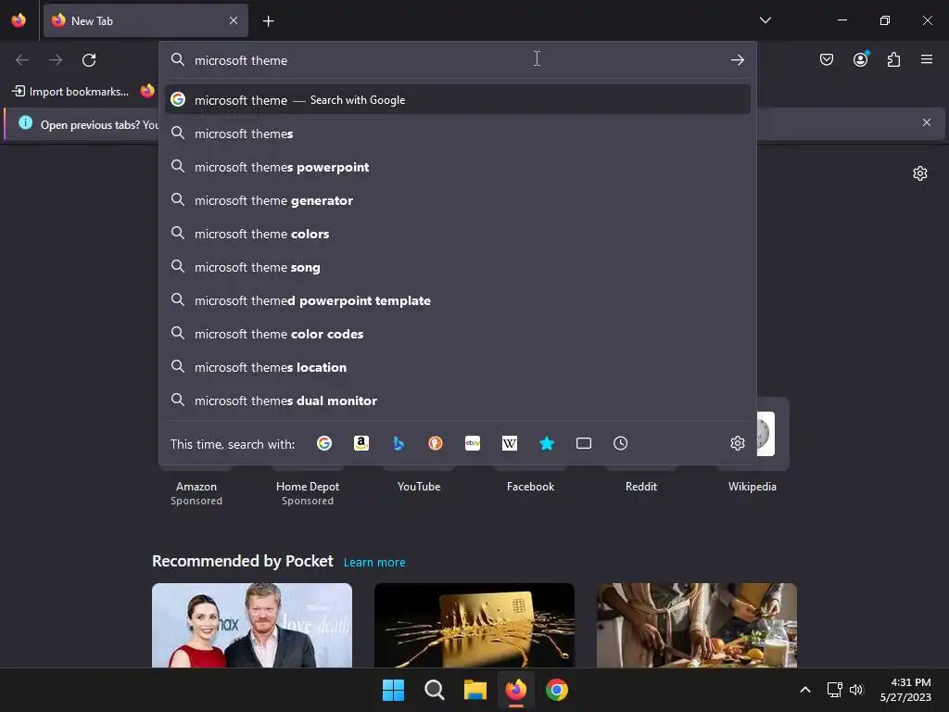Open search settings gear in suggestions panel
This screenshot has height=712, width=949.
(737, 443)
